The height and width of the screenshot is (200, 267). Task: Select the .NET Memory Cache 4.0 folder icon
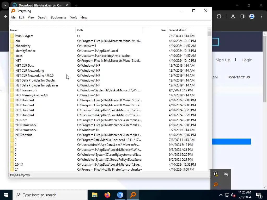pyautogui.click(x=12, y=95)
